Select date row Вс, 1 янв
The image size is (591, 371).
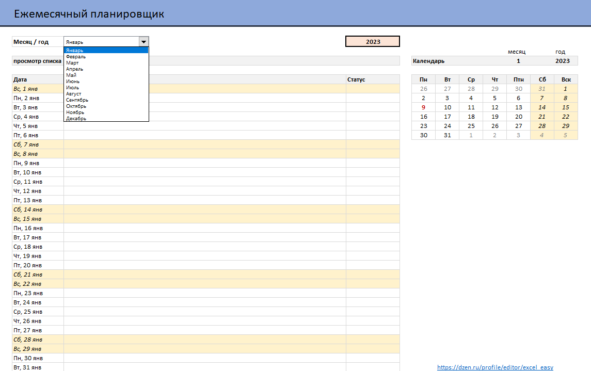coord(38,89)
